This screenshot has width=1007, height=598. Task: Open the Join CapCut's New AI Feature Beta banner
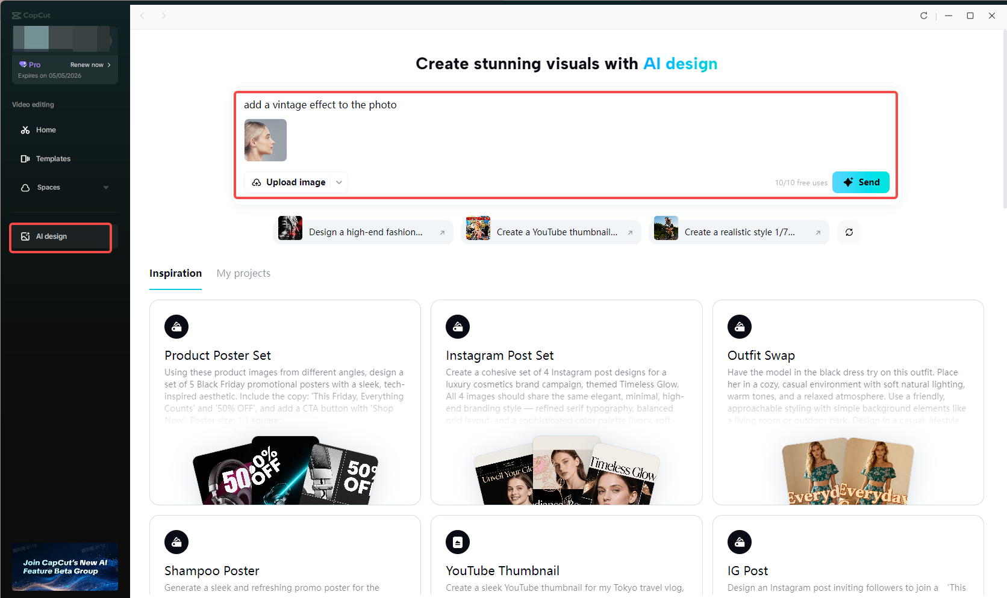coord(65,567)
